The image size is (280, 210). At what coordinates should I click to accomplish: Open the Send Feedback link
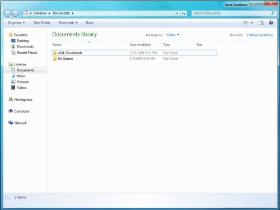pos(236,4)
